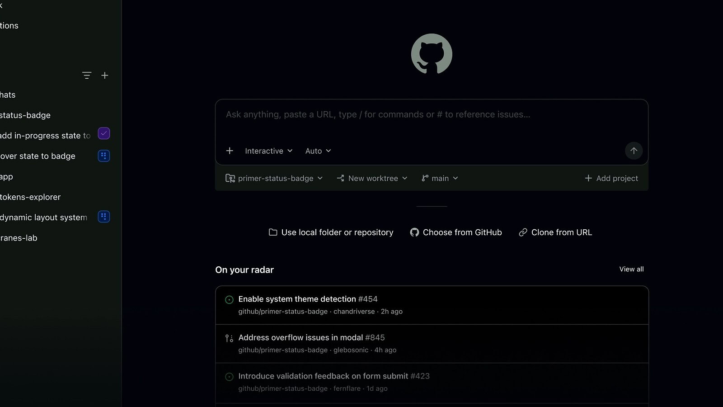Add an attachment with the prompt plus icon
The height and width of the screenshot is (407, 723).
[230, 151]
